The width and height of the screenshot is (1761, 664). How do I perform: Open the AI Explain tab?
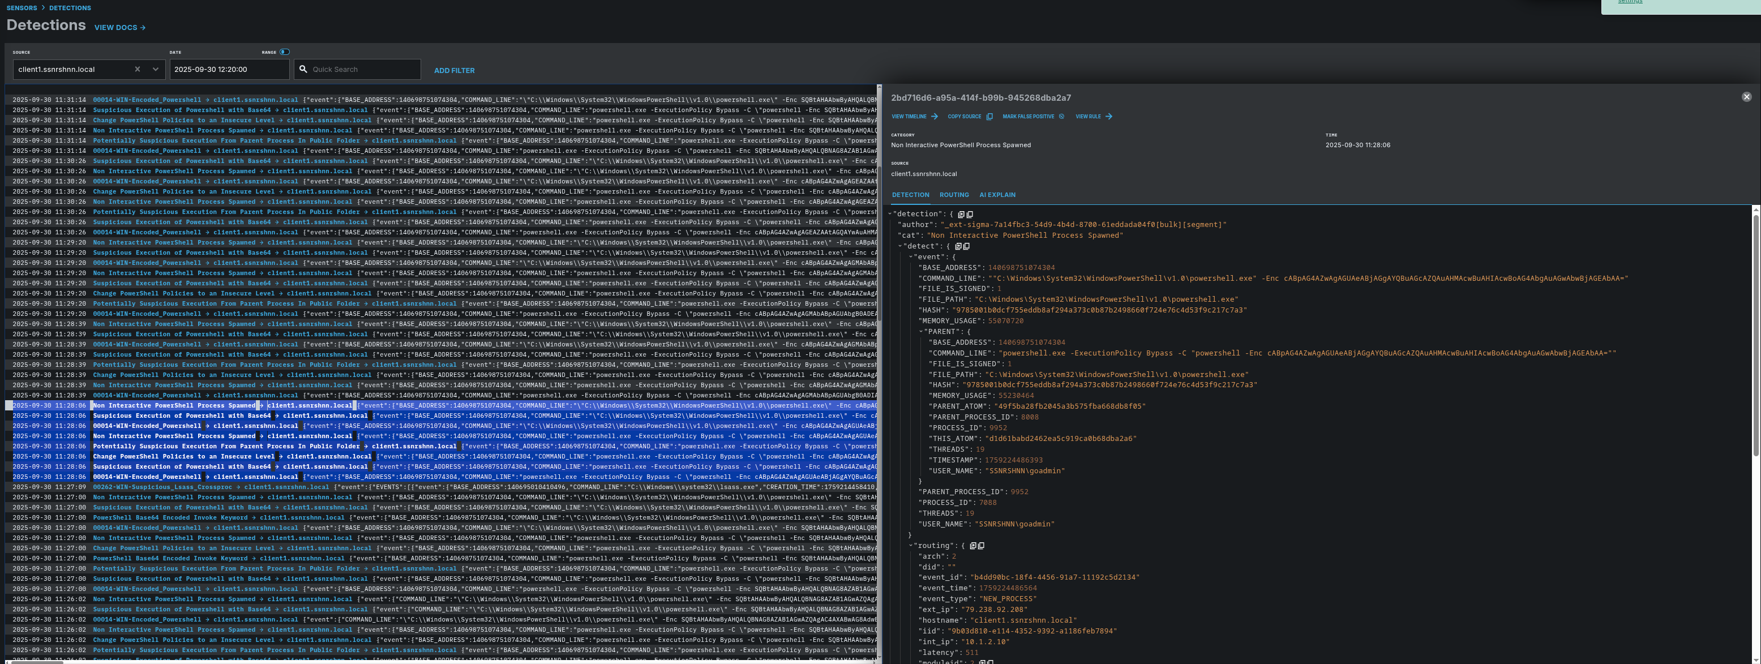point(997,195)
